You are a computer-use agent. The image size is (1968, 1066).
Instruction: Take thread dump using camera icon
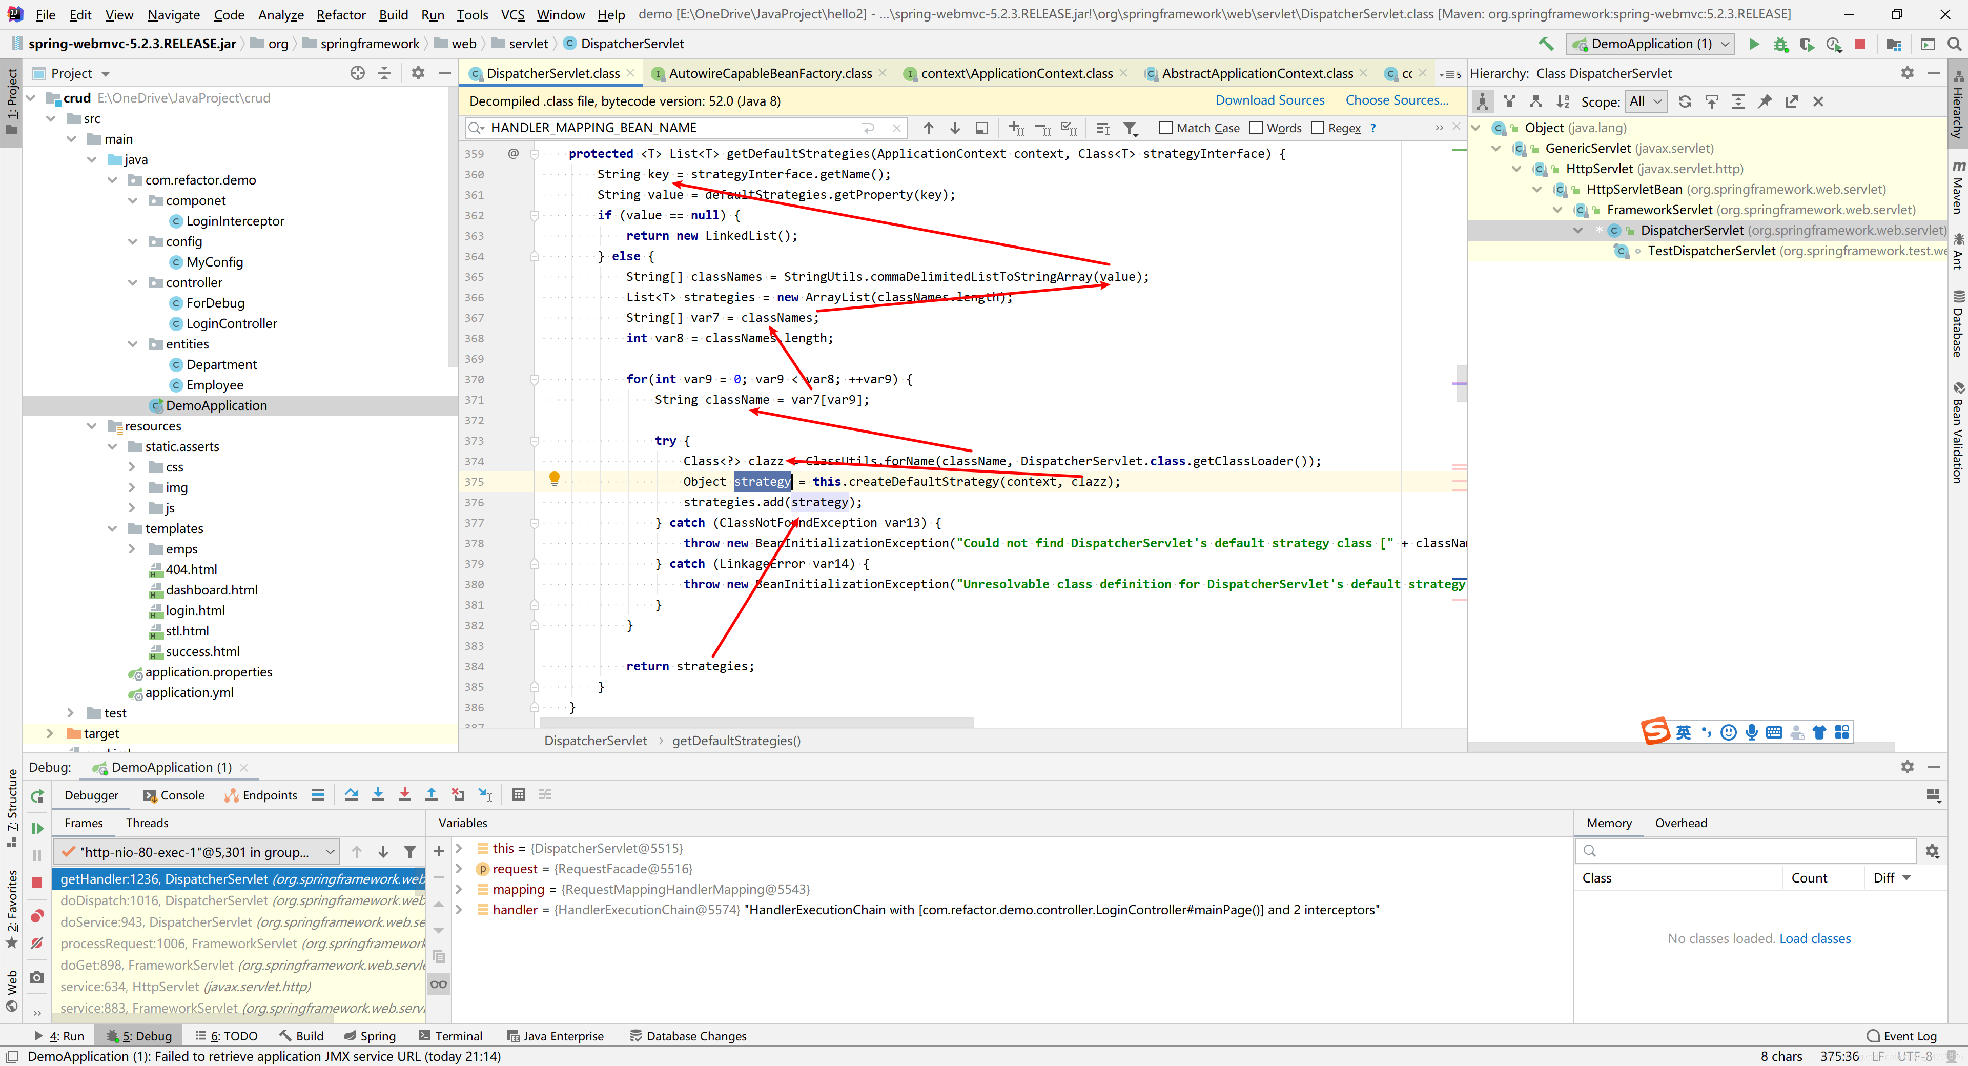tap(36, 977)
